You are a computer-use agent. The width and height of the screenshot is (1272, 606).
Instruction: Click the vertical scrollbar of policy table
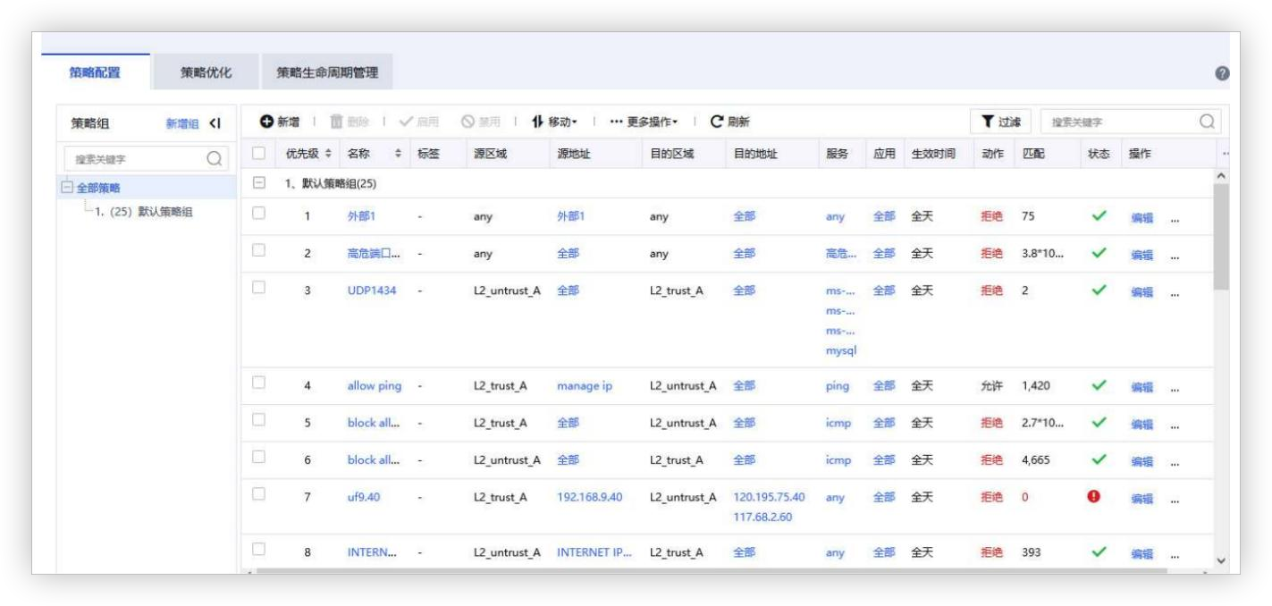coord(1221,236)
